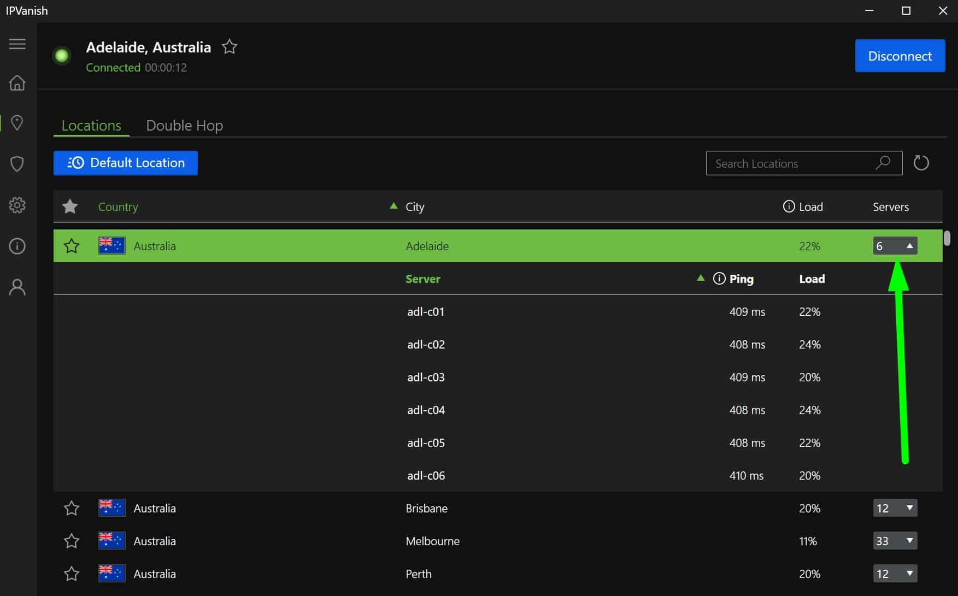This screenshot has height=596, width=958.
Task: Collapse the Adelaide servers dropdown
Action: pos(895,246)
